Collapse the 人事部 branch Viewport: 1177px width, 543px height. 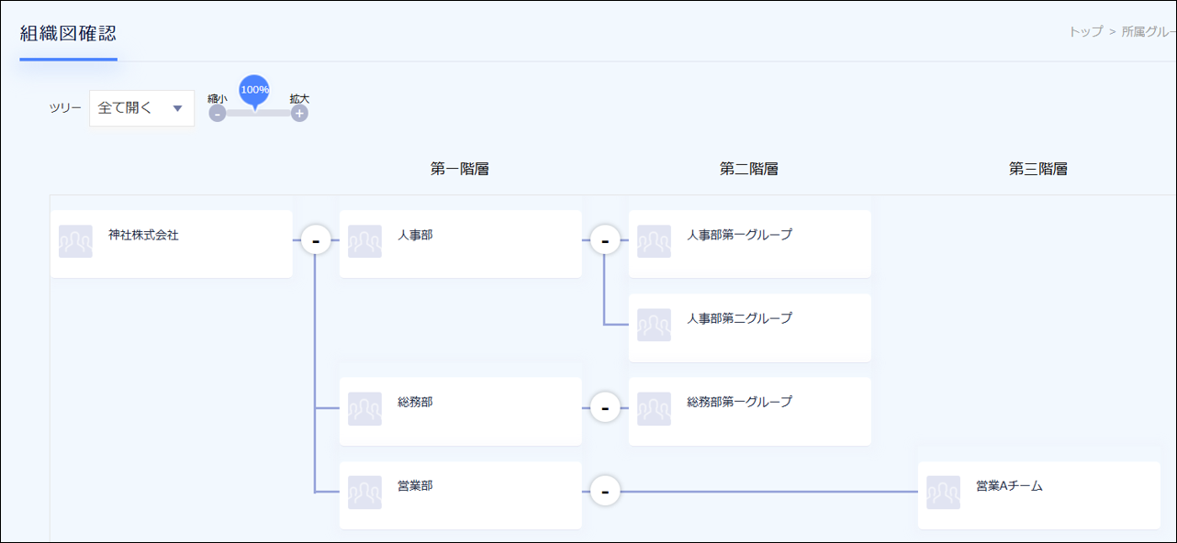point(605,240)
